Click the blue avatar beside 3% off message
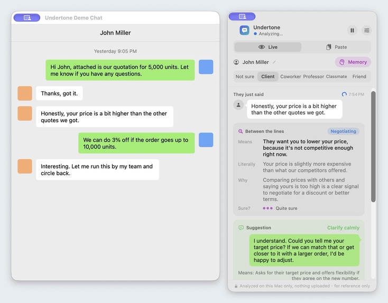The width and height of the screenshot is (388, 303). point(206,140)
